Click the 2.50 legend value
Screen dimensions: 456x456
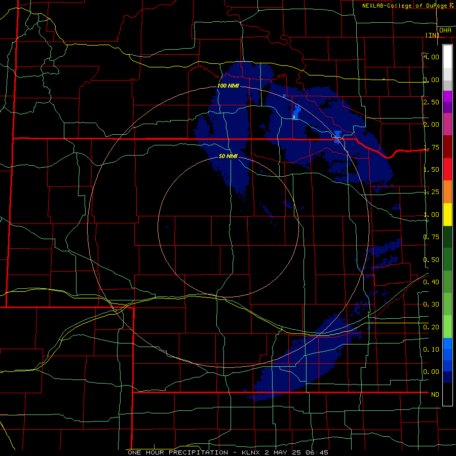coord(431,102)
